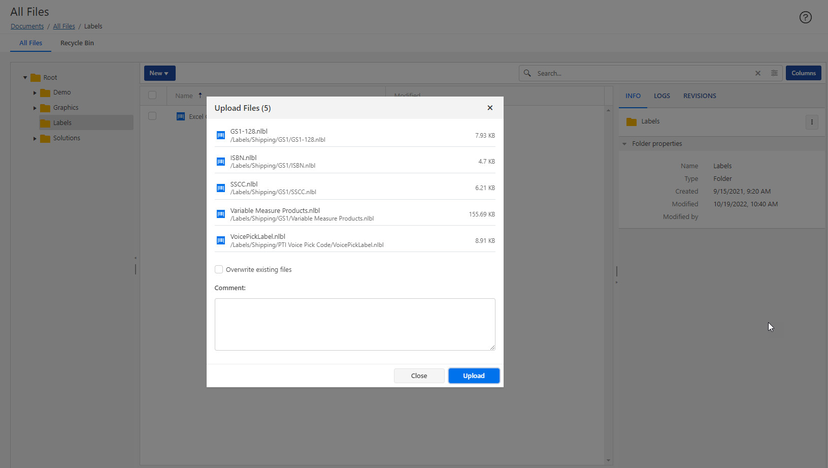828x468 pixels.
Task: Click the SSCC.nlbl file name
Action: click(244, 184)
